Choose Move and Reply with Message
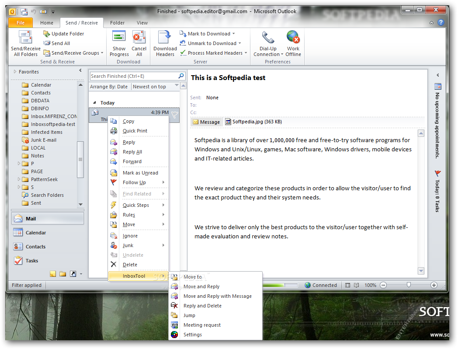The image size is (458, 349). click(x=215, y=296)
